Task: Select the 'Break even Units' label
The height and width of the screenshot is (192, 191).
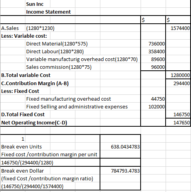Action: point(21,147)
